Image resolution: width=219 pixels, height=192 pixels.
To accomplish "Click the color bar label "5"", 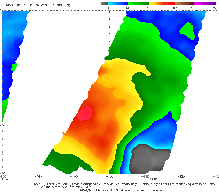I will [x=109, y=8].
